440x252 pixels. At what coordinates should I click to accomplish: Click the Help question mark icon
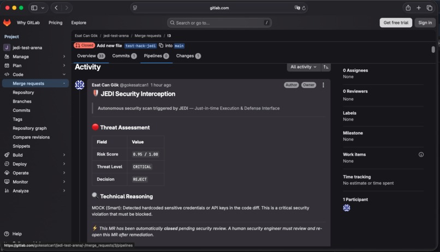click(7, 234)
